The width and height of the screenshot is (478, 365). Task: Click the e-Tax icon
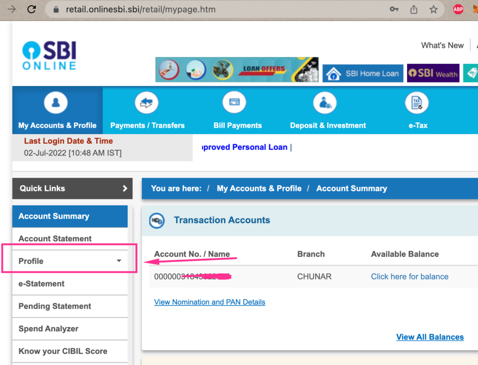pyautogui.click(x=416, y=103)
